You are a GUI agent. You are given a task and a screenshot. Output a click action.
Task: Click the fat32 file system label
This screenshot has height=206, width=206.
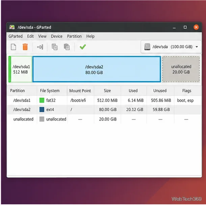point(51,100)
